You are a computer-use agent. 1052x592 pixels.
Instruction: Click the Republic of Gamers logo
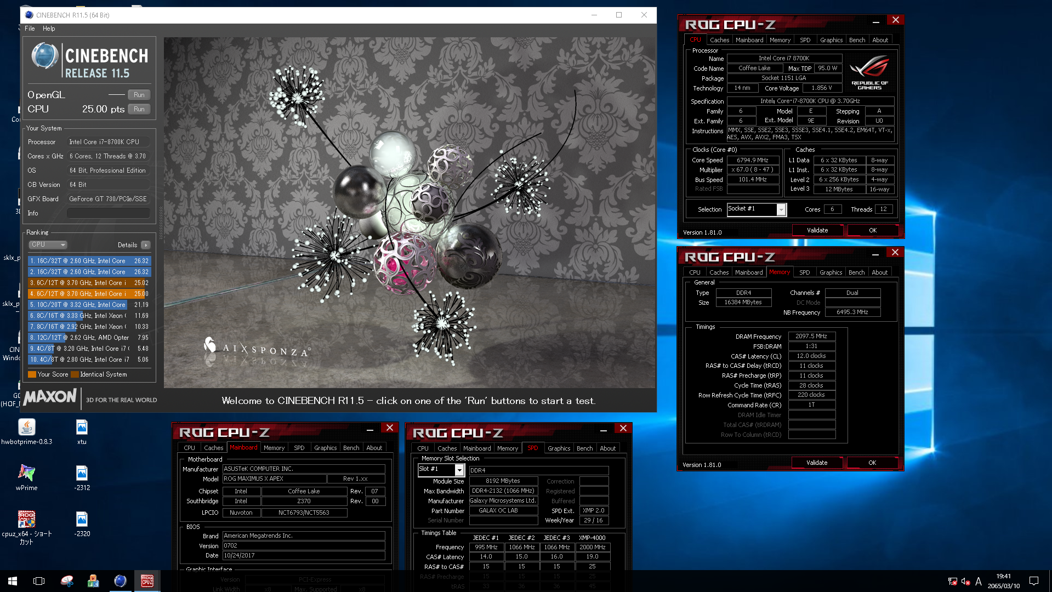tap(869, 72)
